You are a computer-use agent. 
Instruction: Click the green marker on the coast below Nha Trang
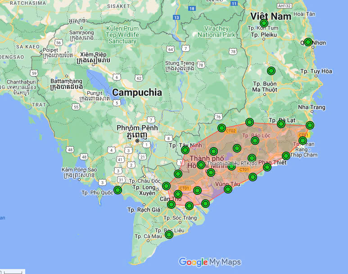310,126
